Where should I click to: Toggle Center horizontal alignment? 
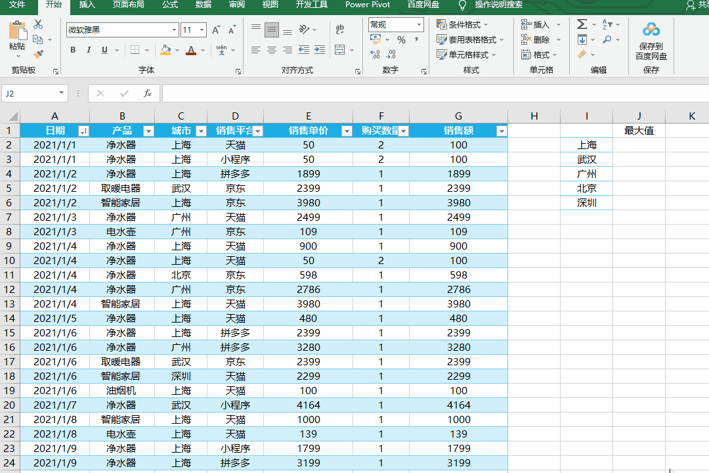271,50
